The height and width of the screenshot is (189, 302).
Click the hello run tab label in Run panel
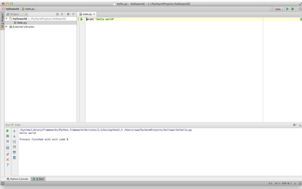(x=16, y=125)
